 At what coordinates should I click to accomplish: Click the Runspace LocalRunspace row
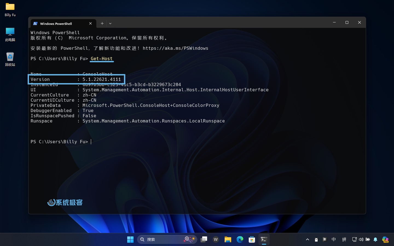coord(128,121)
